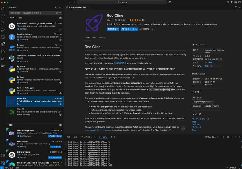Clear extensions search results icon

pos(57,13)
